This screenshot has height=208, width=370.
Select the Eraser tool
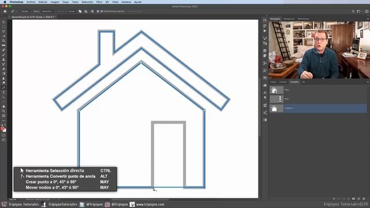coord(3,69)
